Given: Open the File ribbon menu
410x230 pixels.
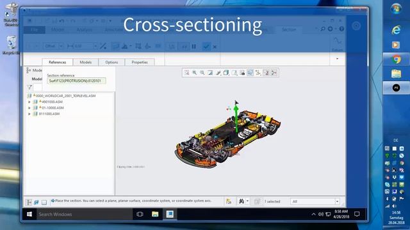Looking at the screenshot, I should 34,30.
